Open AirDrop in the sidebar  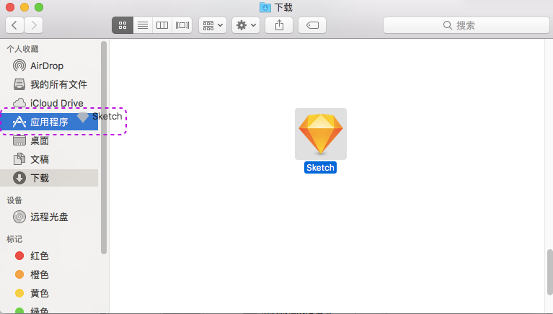tap(49, 66)
